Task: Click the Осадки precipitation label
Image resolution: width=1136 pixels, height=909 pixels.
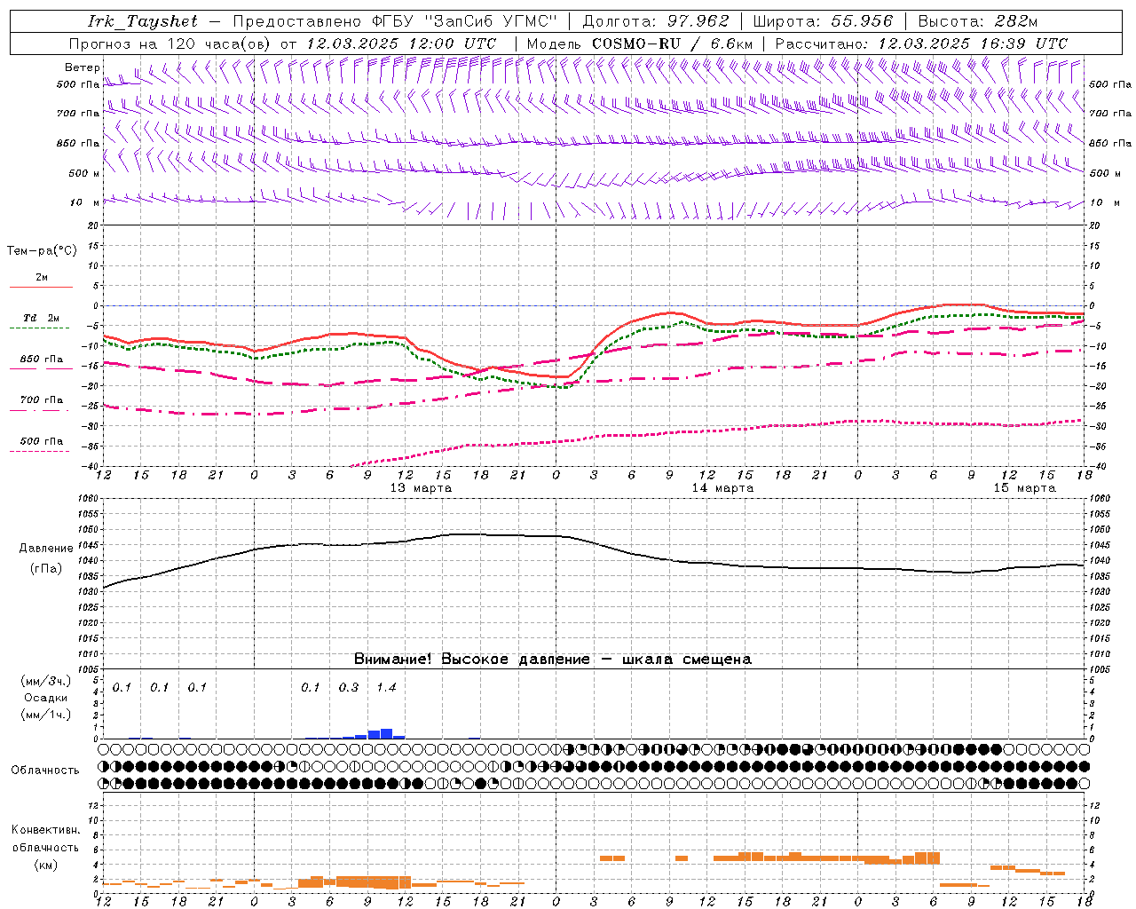Action: (x=46, y=698)
